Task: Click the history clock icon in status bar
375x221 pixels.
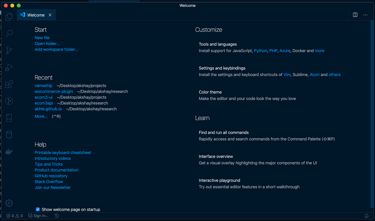Action: 57,216
